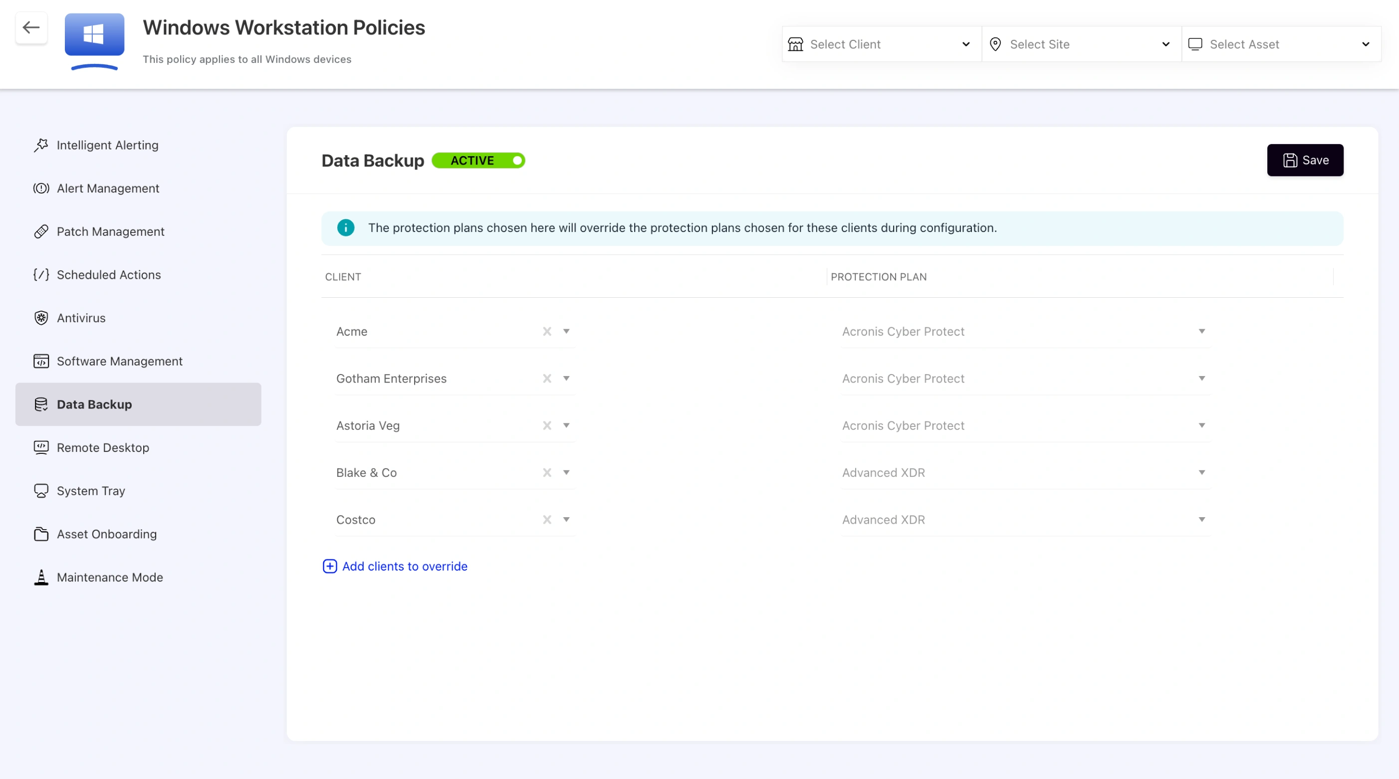Switch to Software Management section
1399x779 pixels.
tap(139, 361)
